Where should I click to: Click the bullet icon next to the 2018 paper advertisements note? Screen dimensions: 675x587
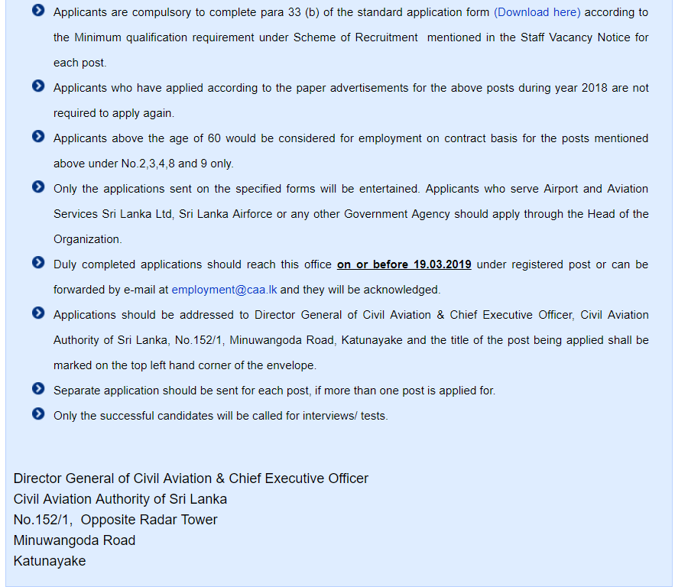pos(38,86)
